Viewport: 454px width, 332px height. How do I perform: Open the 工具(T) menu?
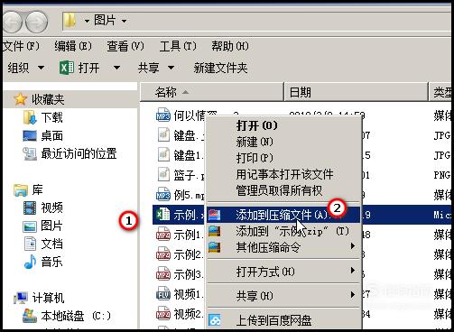[x=178, y=46]
